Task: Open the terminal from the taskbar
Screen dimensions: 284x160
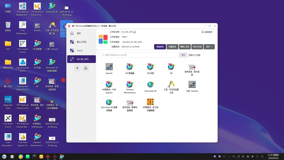Action: point(34,157)
